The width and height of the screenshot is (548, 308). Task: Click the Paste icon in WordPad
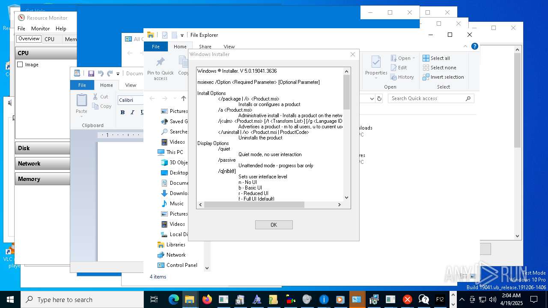(81, 100)
